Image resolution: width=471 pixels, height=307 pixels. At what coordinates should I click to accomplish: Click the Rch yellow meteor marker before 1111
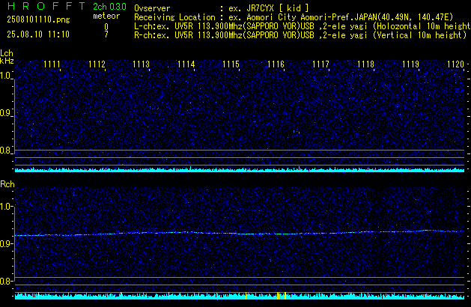pos(38,296)
